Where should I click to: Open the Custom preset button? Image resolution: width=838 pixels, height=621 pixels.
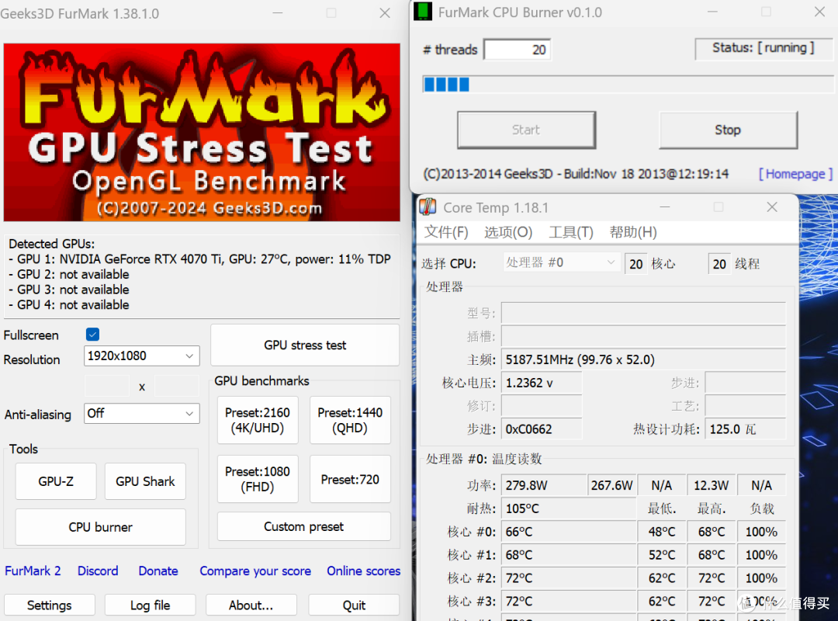[303, 527]
